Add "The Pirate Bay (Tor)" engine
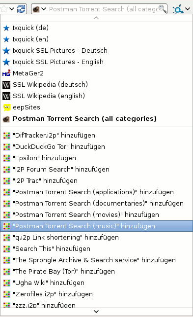 point(96,271)
